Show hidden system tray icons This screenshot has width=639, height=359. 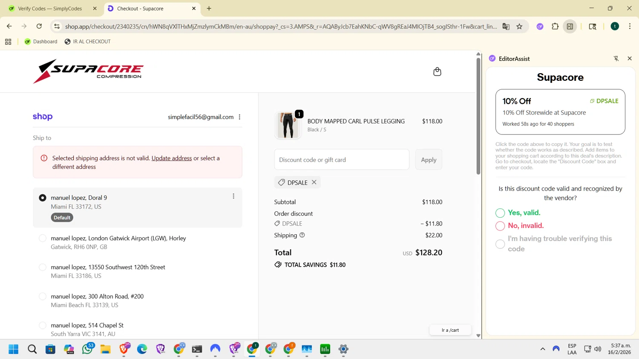coord(543,349)
